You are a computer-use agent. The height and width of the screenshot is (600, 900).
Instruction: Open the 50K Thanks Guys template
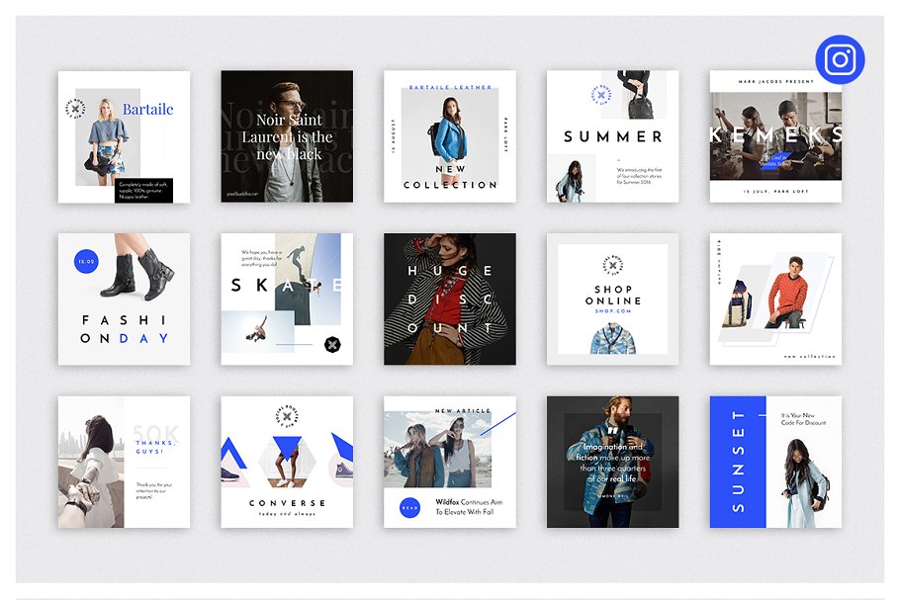pos(124,462)
